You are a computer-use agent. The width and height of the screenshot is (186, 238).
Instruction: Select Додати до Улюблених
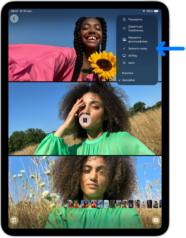coord(137,28)
